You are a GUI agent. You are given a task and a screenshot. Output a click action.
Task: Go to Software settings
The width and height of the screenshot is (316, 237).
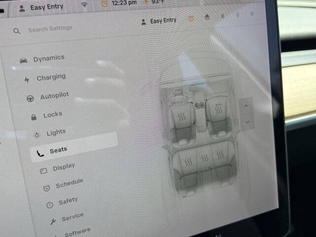pyautogui.click(x=78, y=232)
